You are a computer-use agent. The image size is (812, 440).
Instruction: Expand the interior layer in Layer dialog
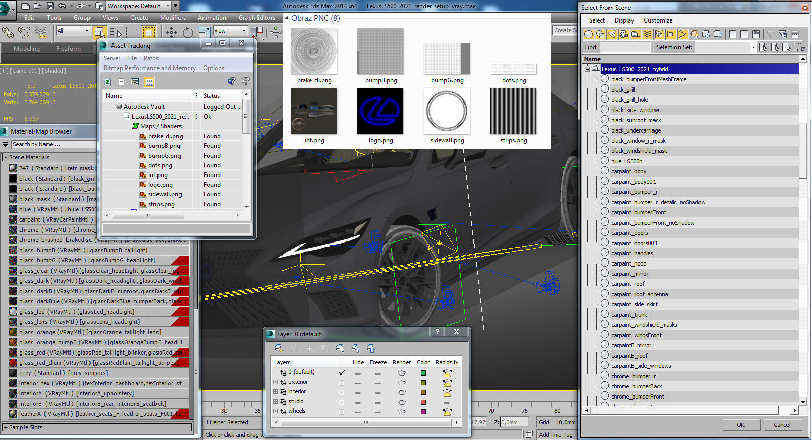[275, 392]
